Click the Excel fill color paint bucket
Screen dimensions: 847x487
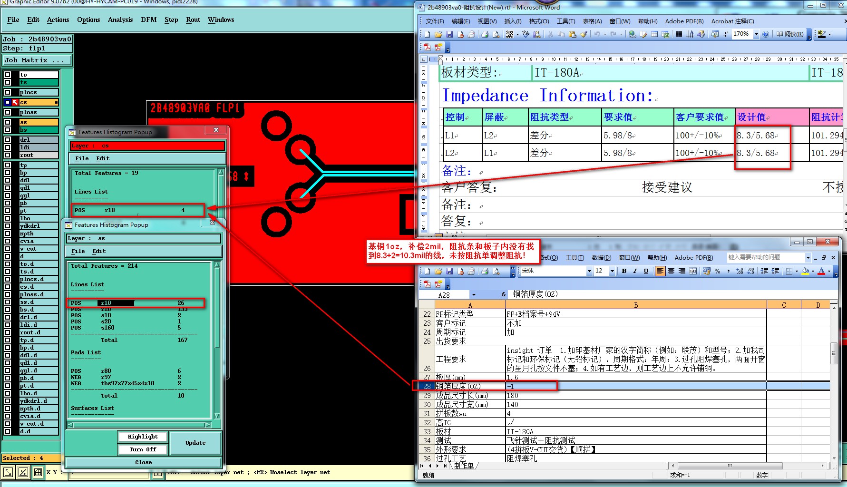805,271
